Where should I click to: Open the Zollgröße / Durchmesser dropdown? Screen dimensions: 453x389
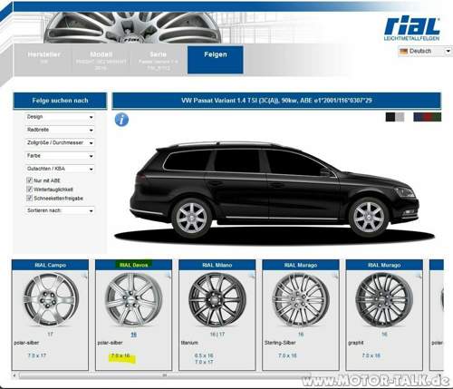click(60, 142)
